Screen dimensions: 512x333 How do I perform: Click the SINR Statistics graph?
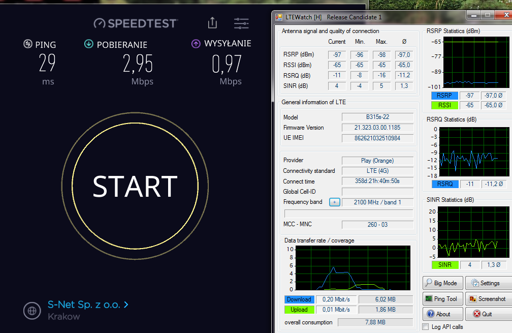tap(473, 232)
